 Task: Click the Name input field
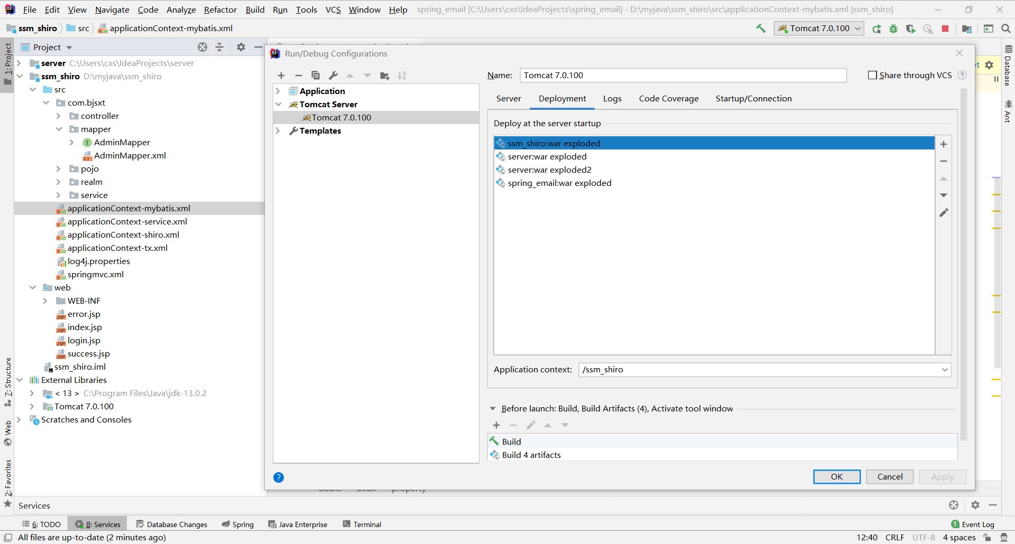[x=683, y=76]
